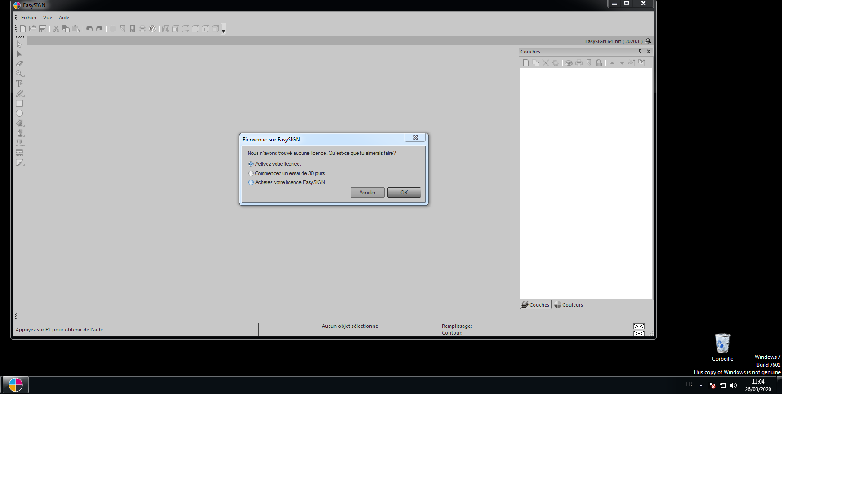Select the Fill bucket tool

(x=20, y=123)
